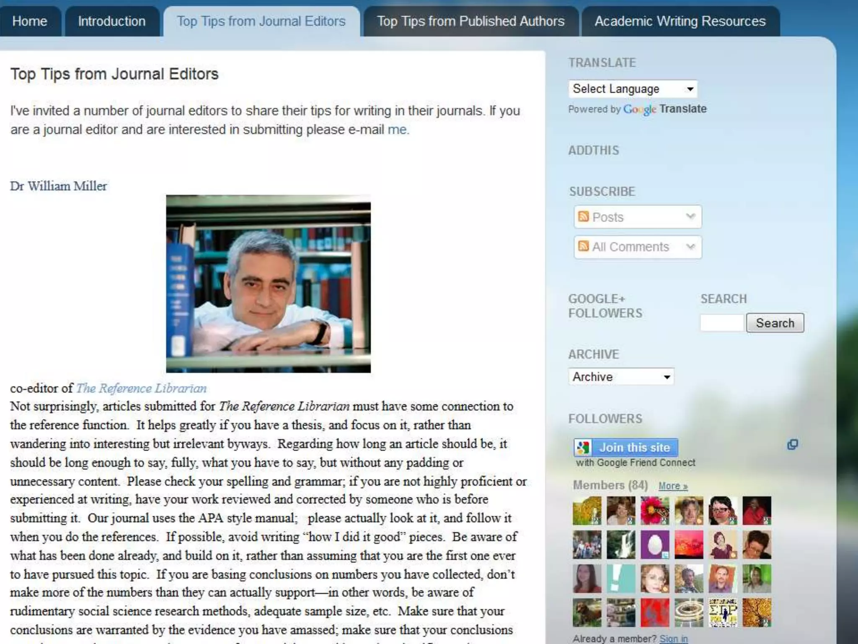
Task: Open the Top Tips from Published Authors tab
Action: coord(470,21)
